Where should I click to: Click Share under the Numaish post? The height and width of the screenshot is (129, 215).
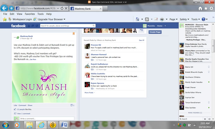(30, 105)
